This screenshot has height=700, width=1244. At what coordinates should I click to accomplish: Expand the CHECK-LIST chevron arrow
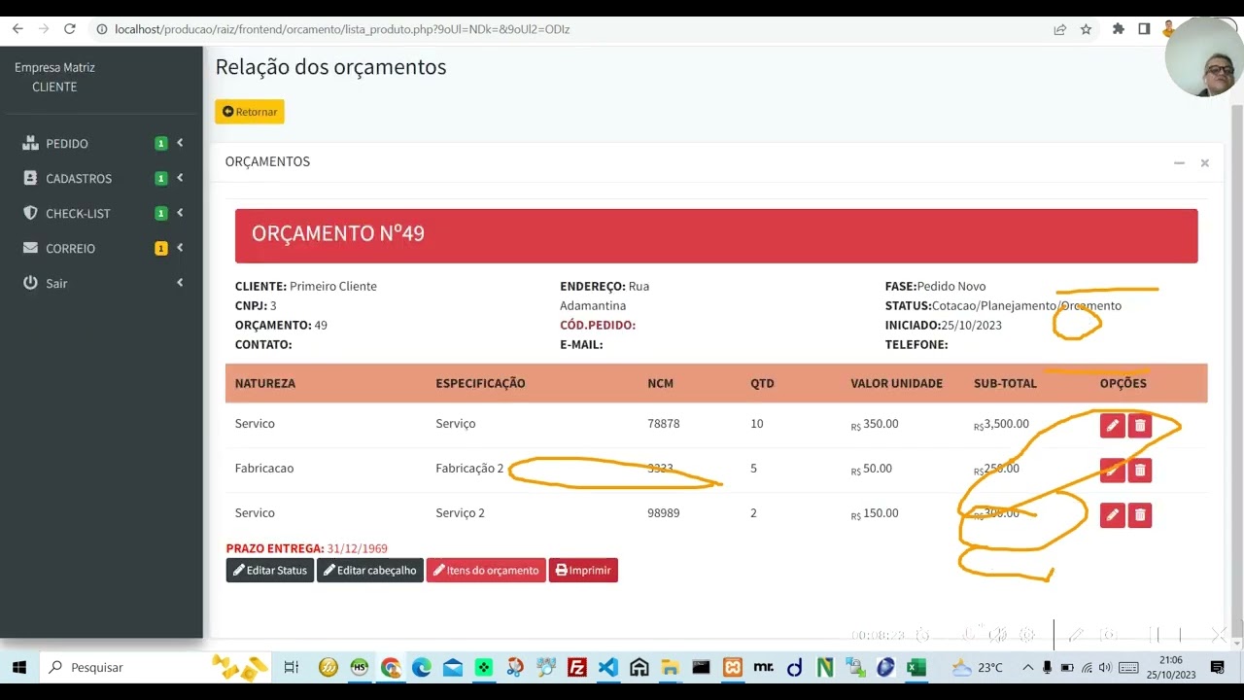(180, 213)
